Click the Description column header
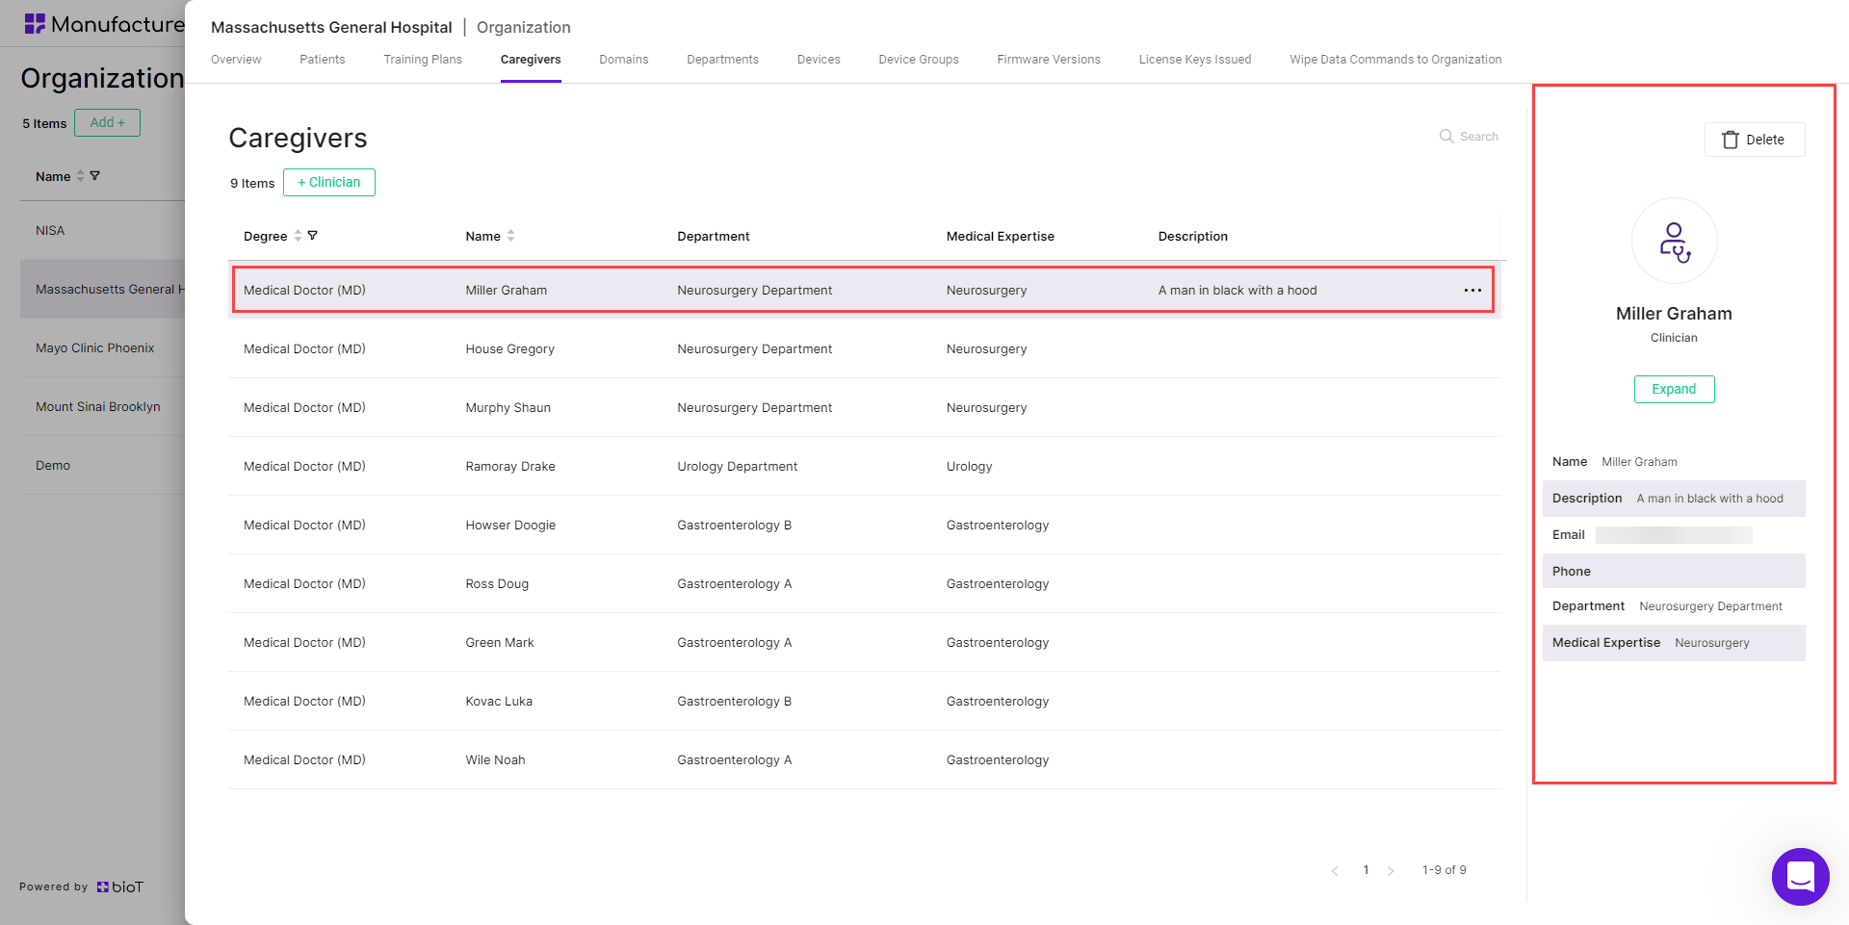The width and height of the screenshot is (1849, 925). tap(1193, 237)
